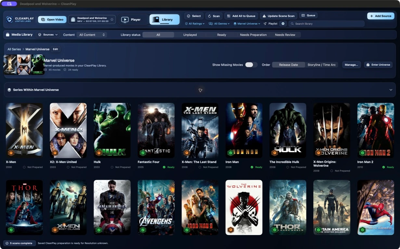Click the green badge on Iron Man 3 poster
The height and width of the screenshot is (249, 400).
(x=187, y=230)
